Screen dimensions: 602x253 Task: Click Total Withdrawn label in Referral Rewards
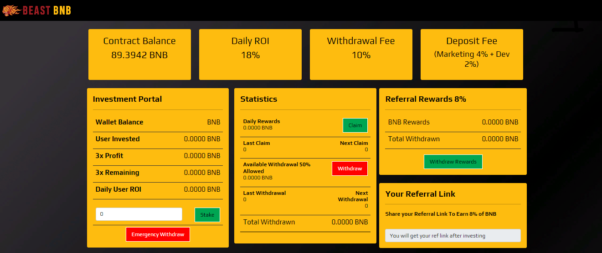(414, 139)
